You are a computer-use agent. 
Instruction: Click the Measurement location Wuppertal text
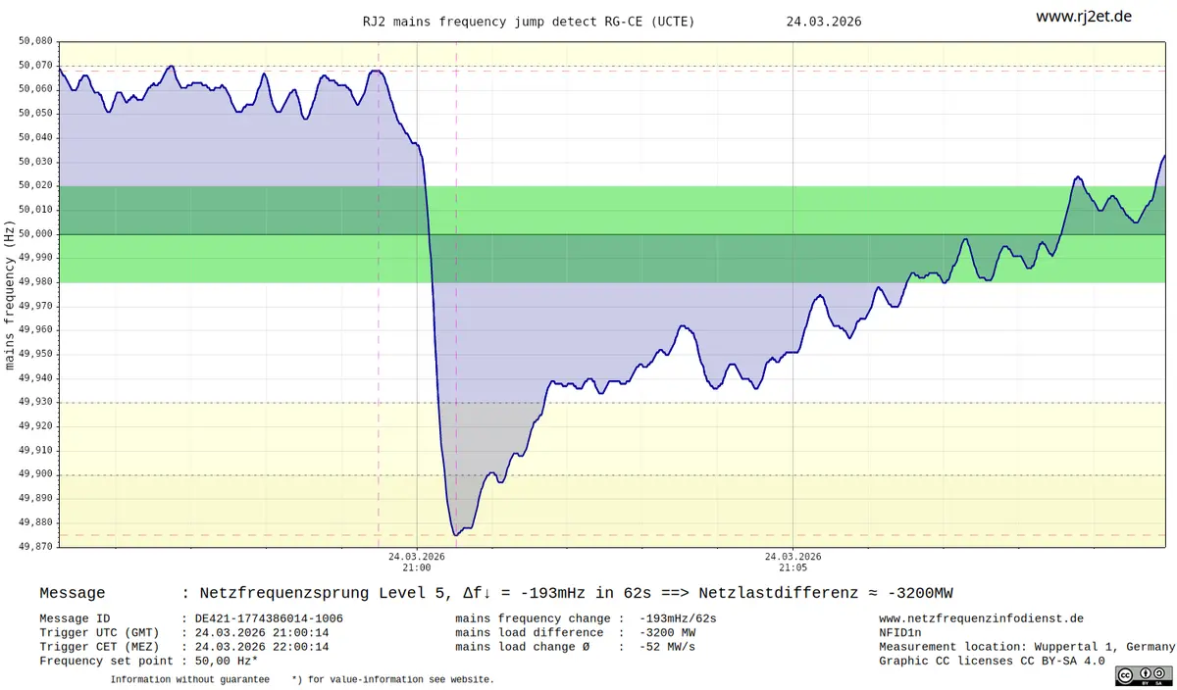point(1027,647)
